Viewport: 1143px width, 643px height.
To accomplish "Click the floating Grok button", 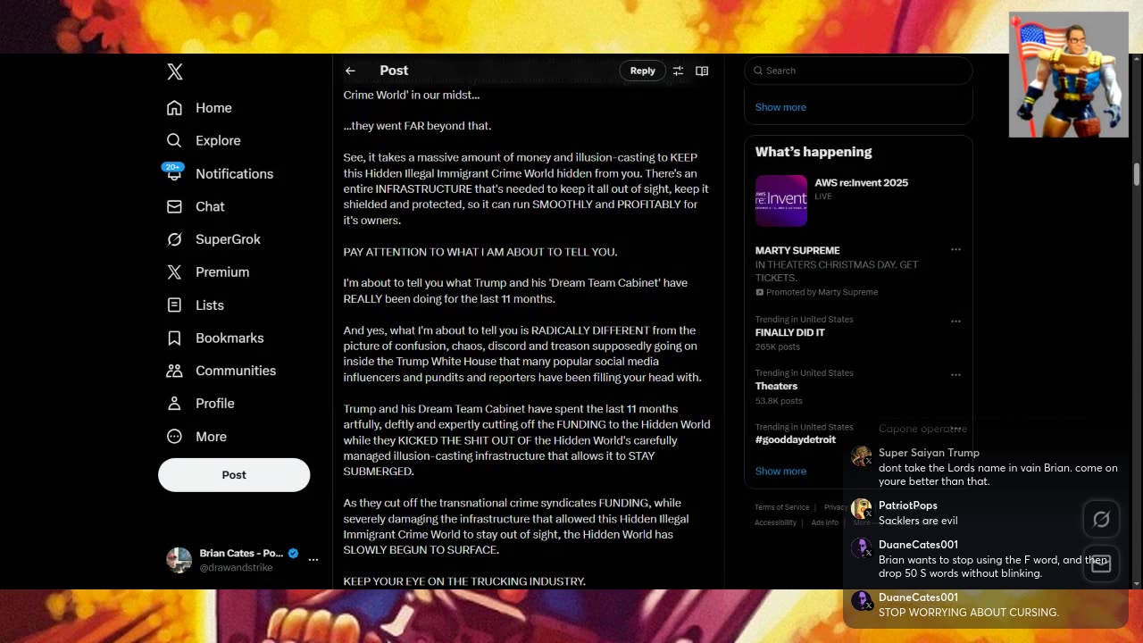I will 1101,519.
